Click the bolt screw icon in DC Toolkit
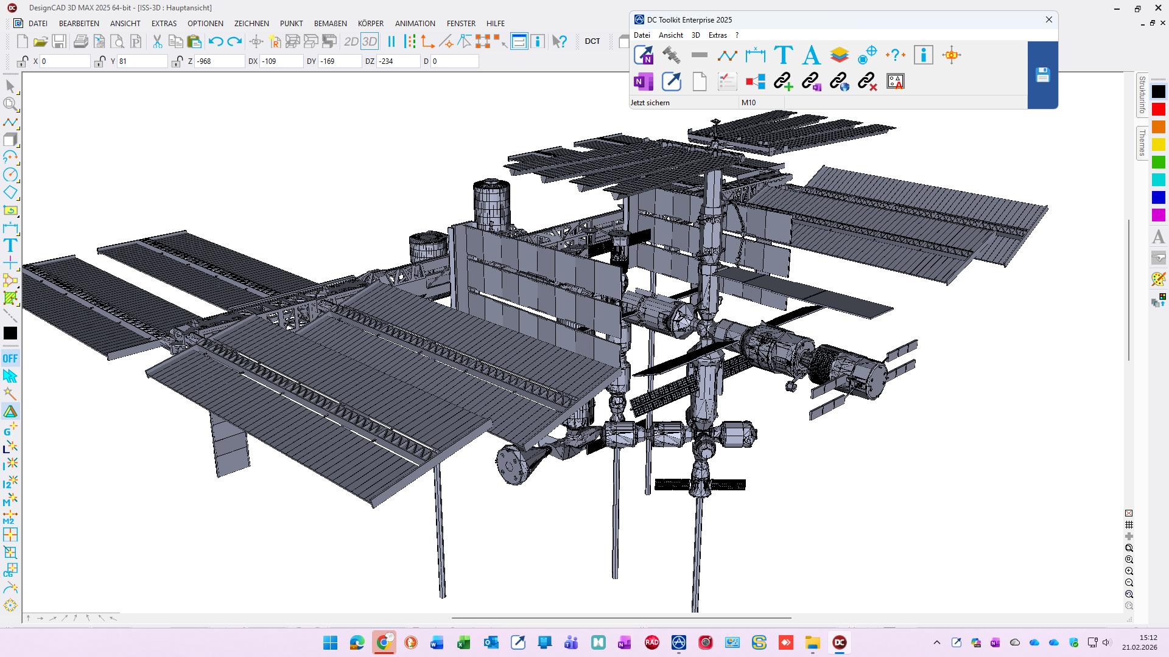 (x=671, y=55)
